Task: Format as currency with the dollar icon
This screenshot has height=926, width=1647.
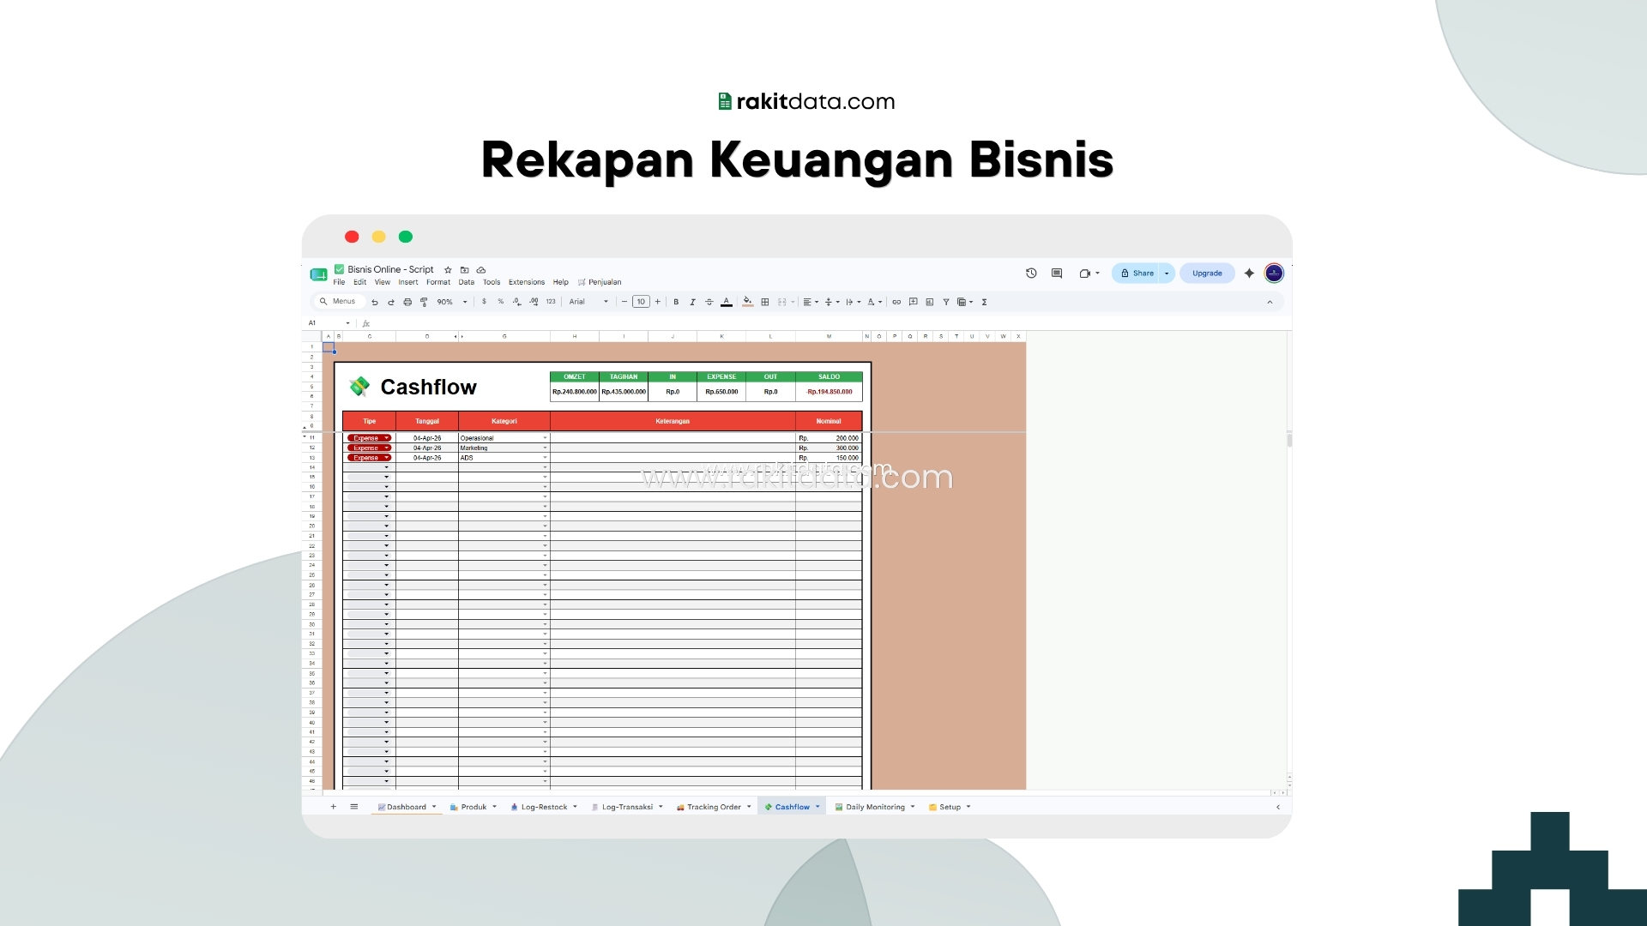Action: pyautogui.click(x=485, y=302)
